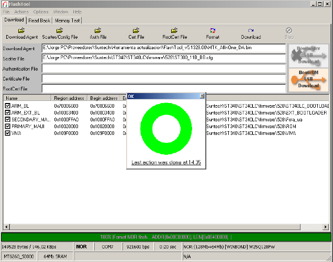Viewport: 333px width, 262px height.
Task: Click the FlashTool title bar app icon
Action: [x=5, y=4]
